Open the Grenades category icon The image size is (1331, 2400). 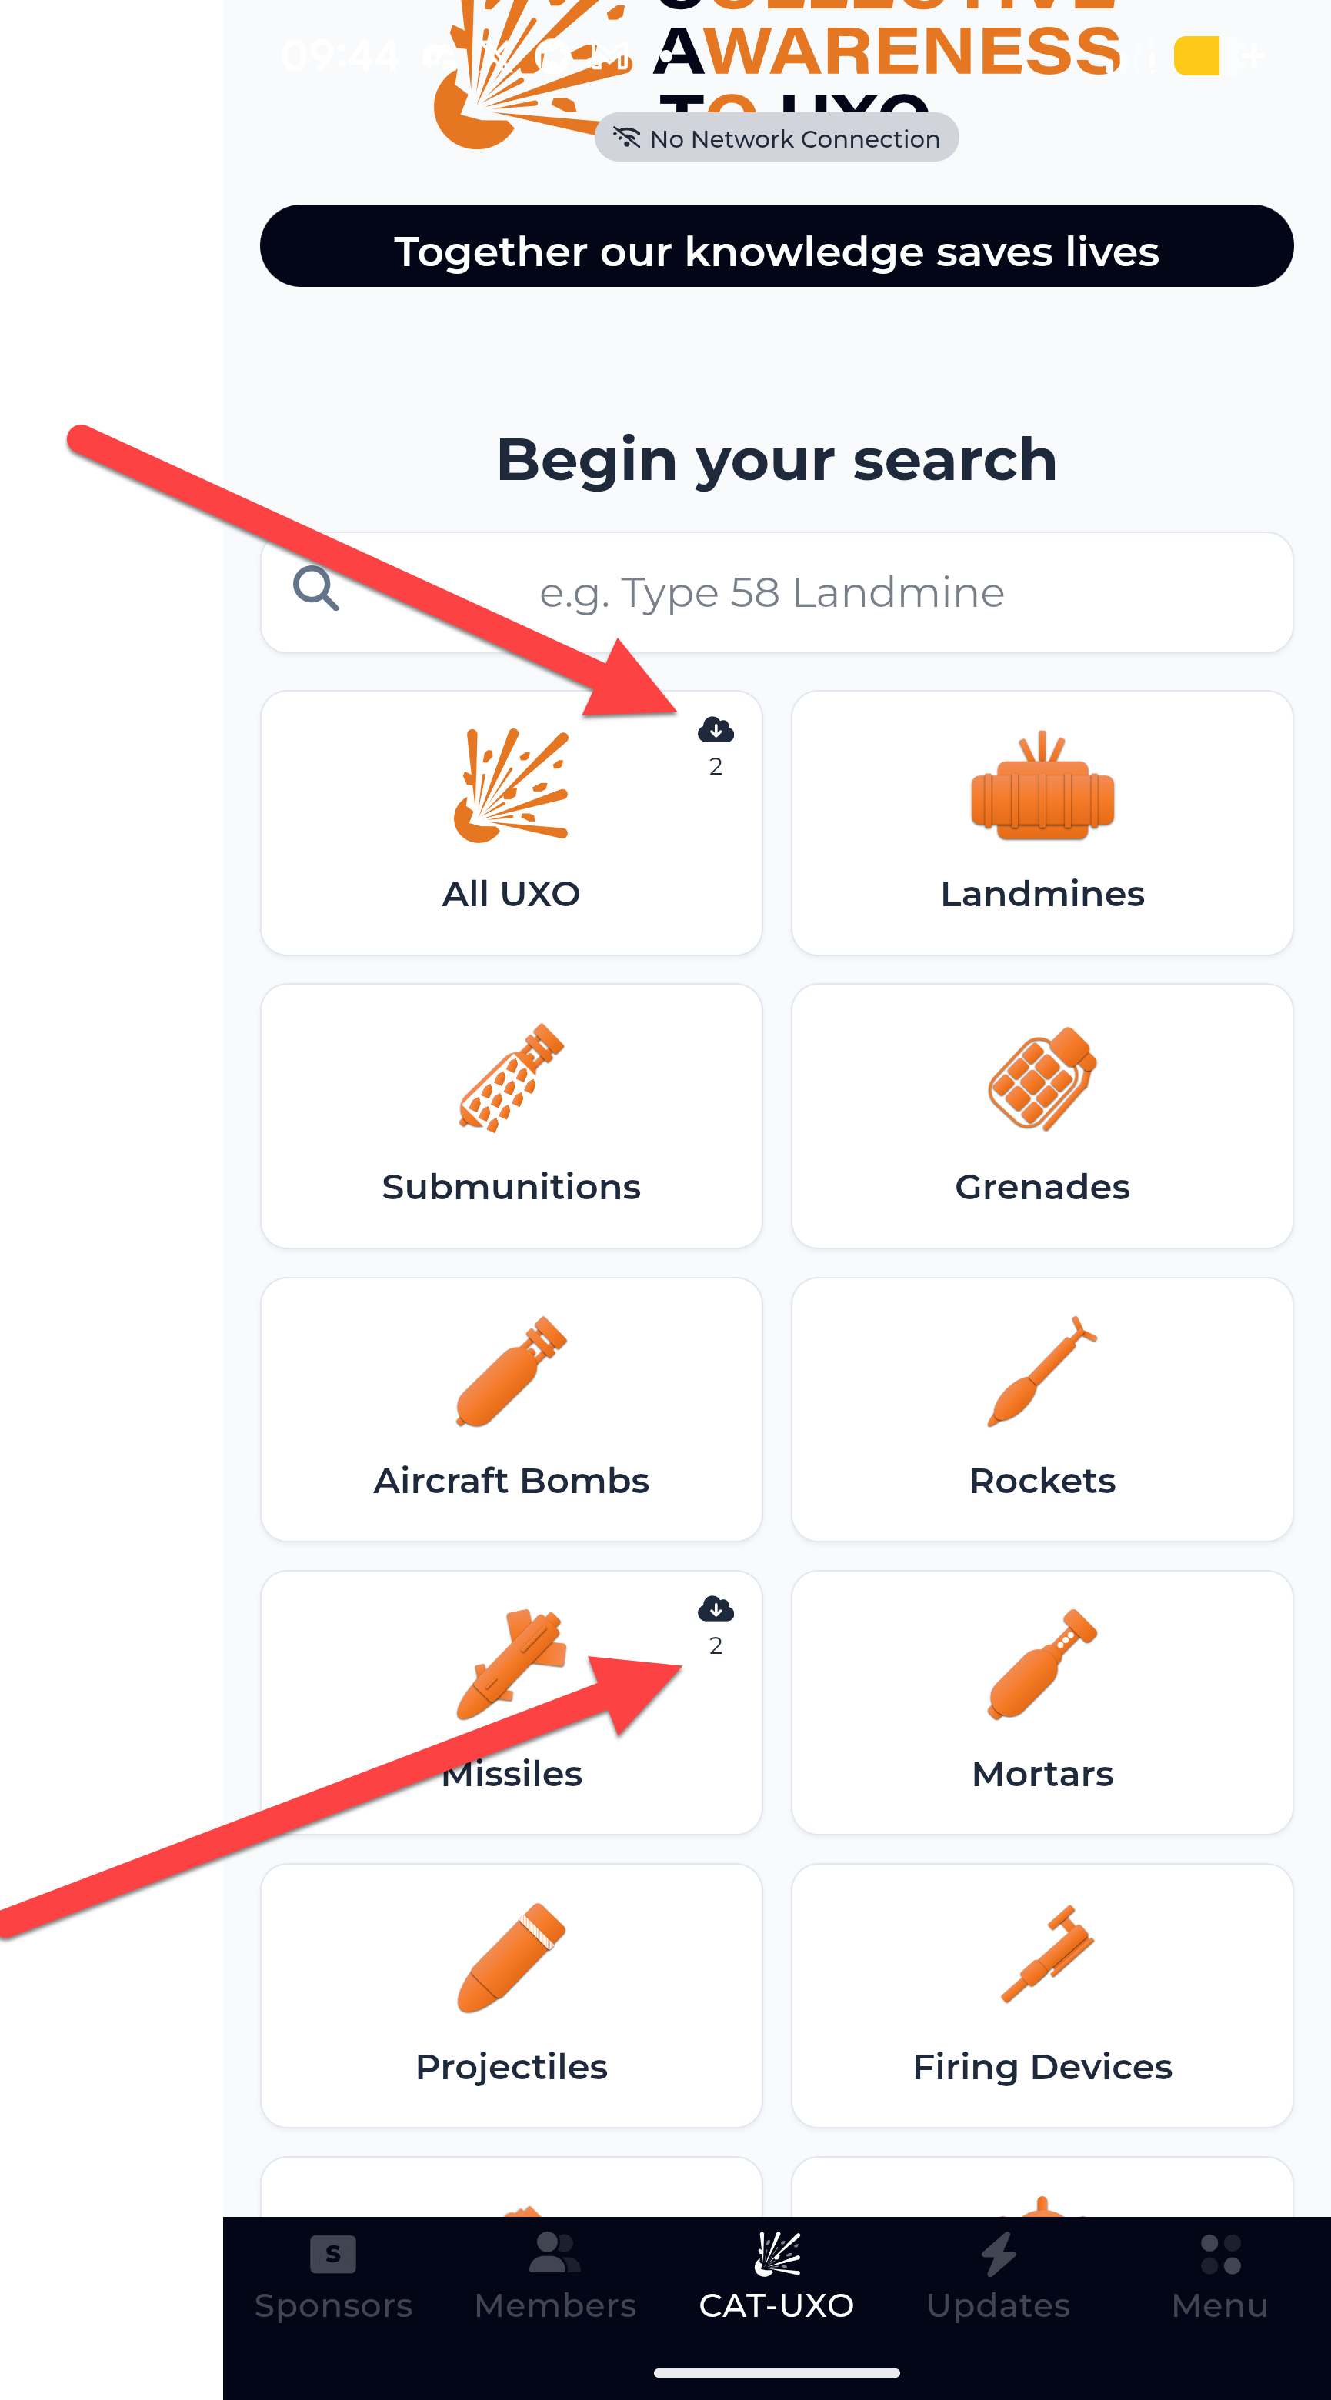(x=1042, y=1079)
